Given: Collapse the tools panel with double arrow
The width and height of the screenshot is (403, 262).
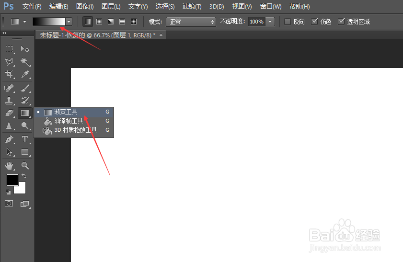Looking at the screenshot, I should click(x=4, y=33).
